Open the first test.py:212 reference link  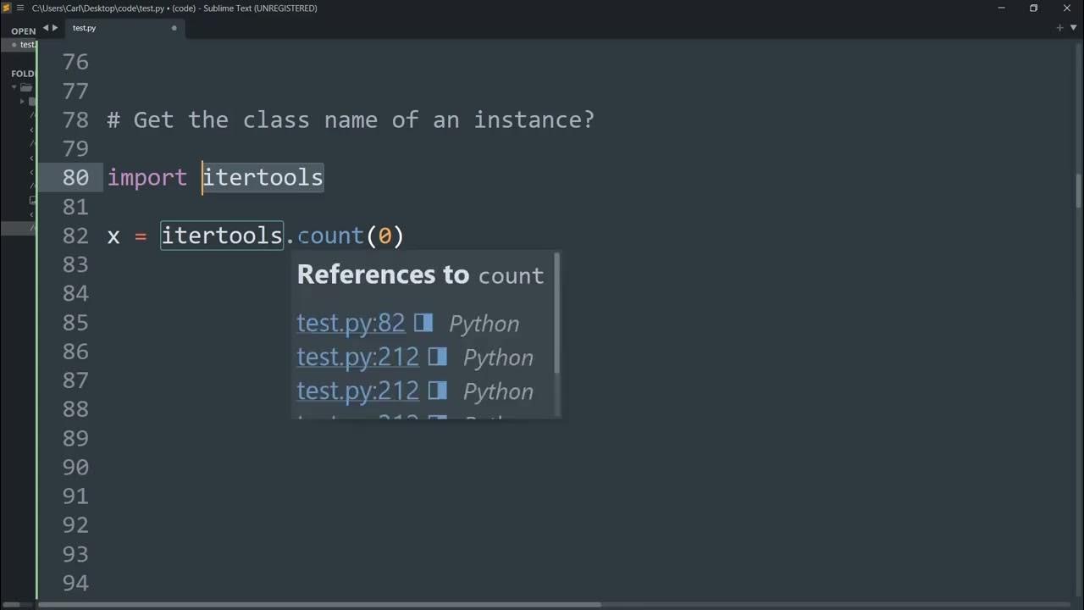[x=357, y=357]
